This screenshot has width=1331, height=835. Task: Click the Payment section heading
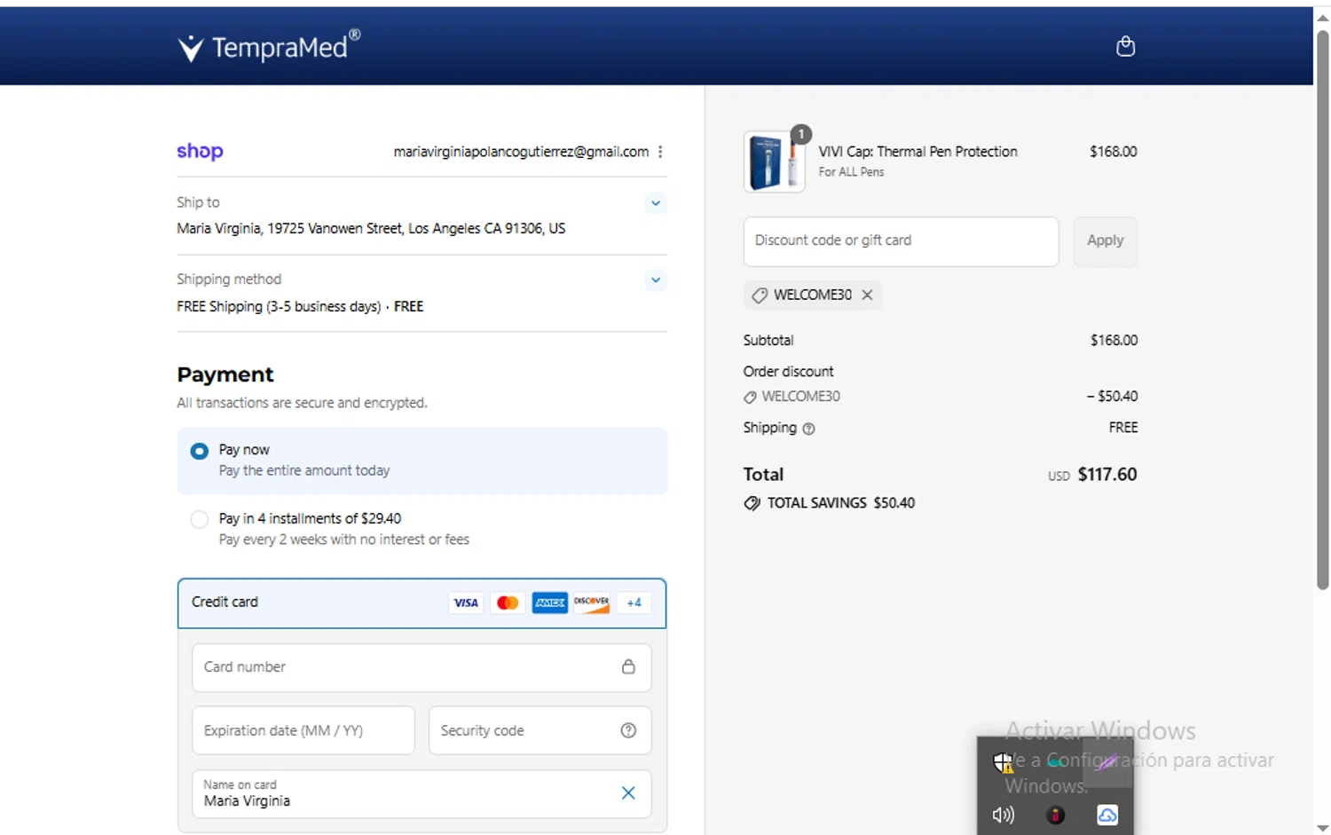(225, 374)
